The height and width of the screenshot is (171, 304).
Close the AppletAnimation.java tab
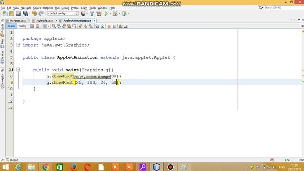(x=95, y=21)
